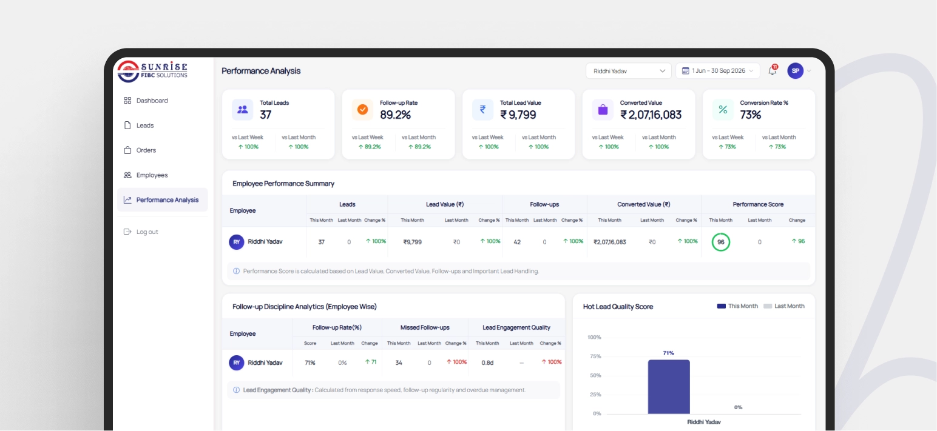This screenshot has width=937, height=431.
Task: Click the Sunrise FIBC Solutions logo
Action: coord(152,70)
